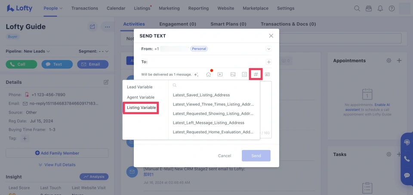413x195 pixels.
Task: Open the text template icon
Action: [244, 74]
